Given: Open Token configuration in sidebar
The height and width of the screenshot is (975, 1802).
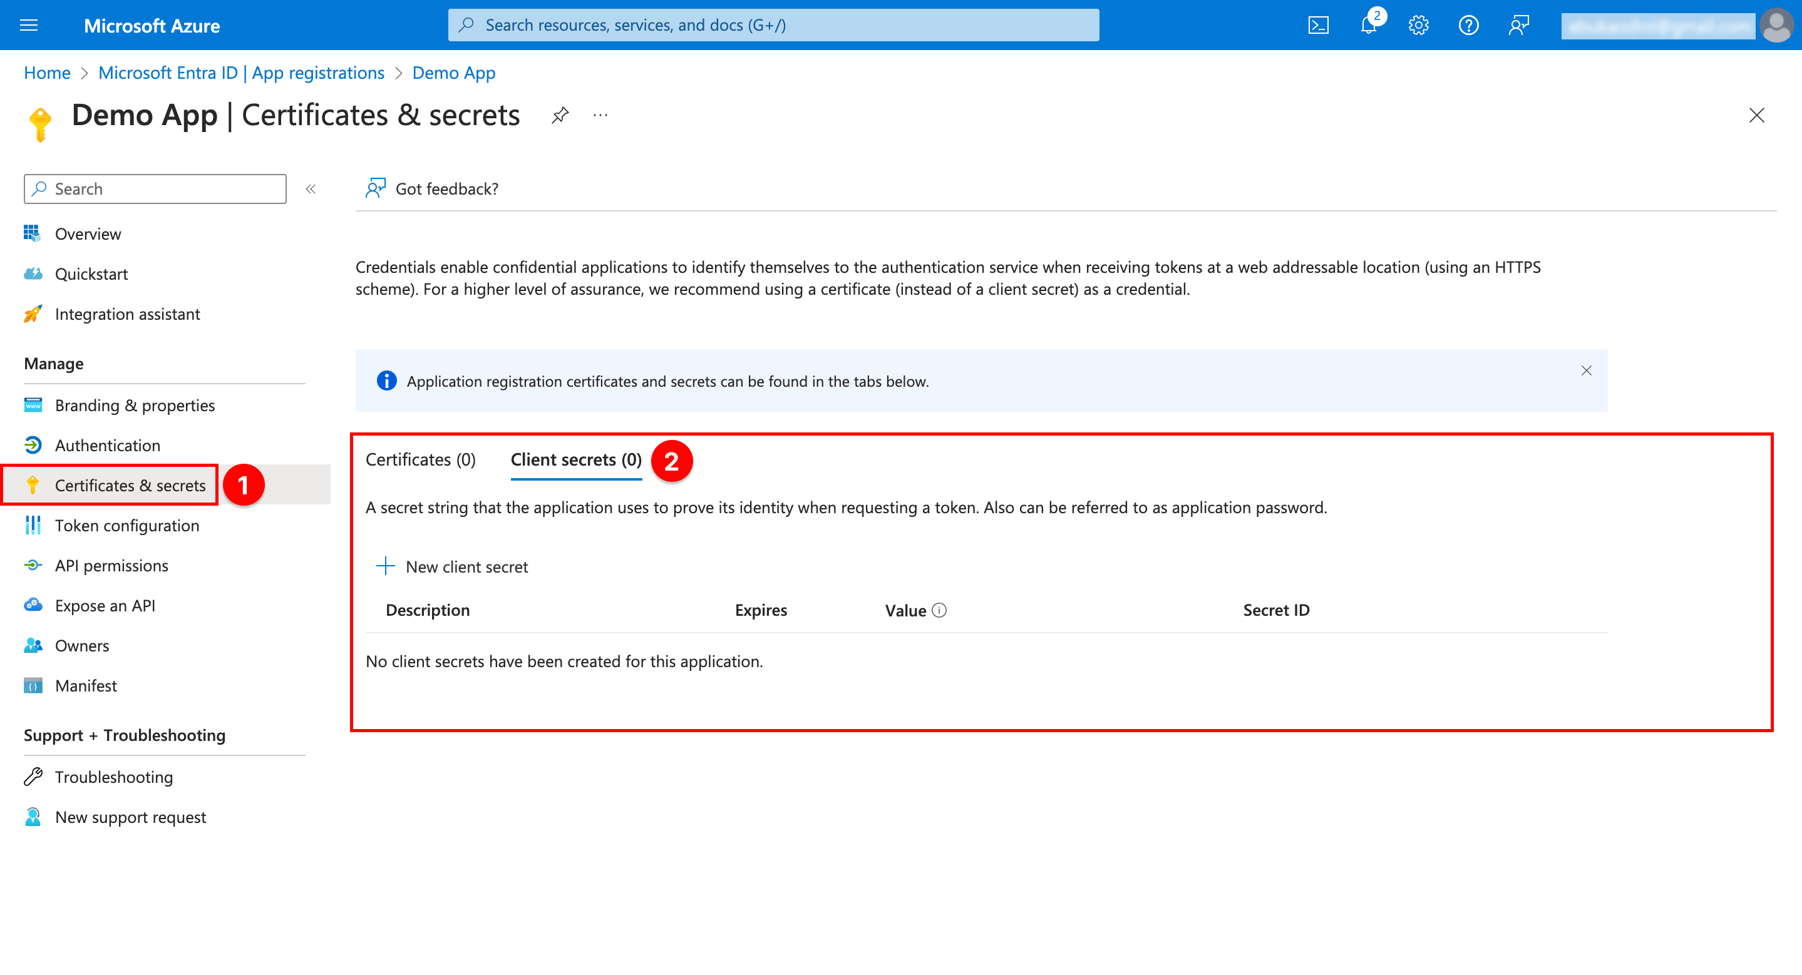Looking at the screenshot, I should tap(126, 526).
